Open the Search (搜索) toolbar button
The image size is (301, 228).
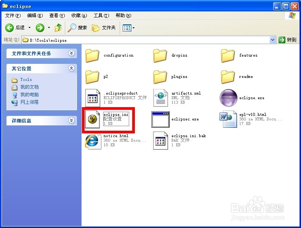click(x=77, y=28)
